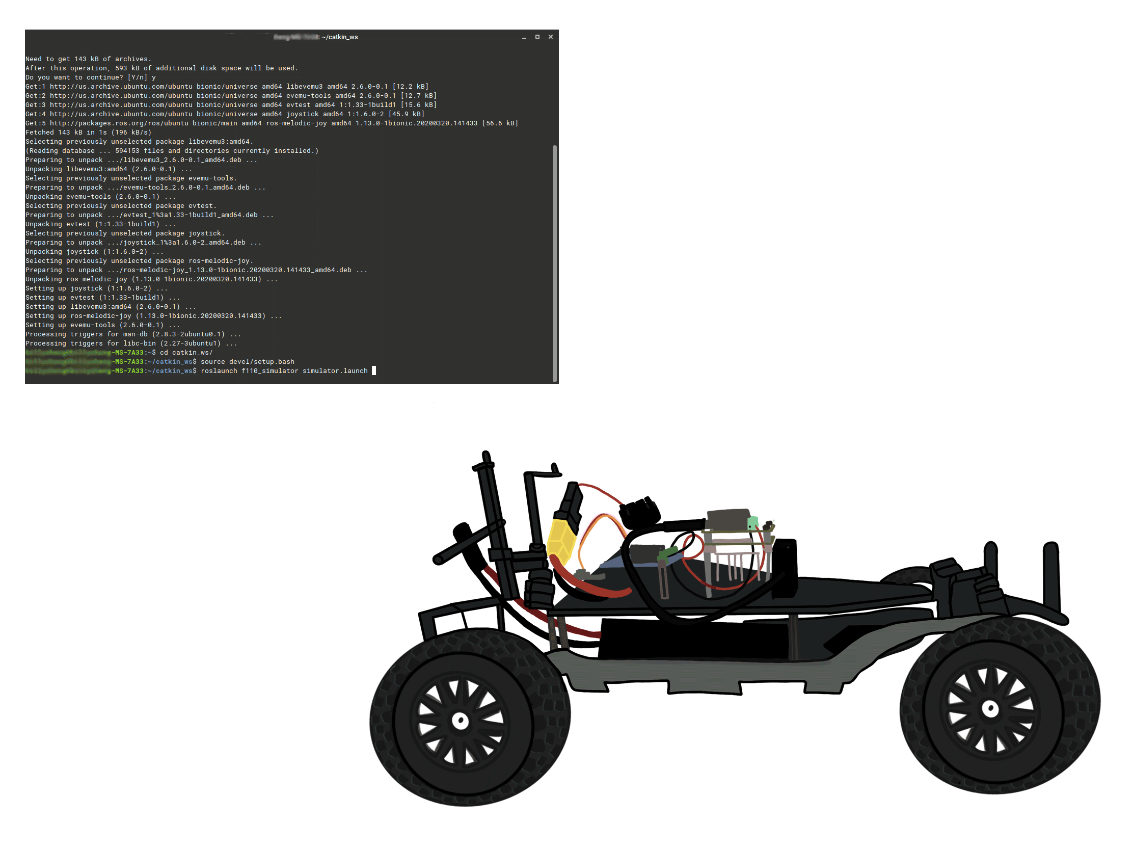
Task: Maximize the catkin_ws terminal window
Action: click(537, 37)
